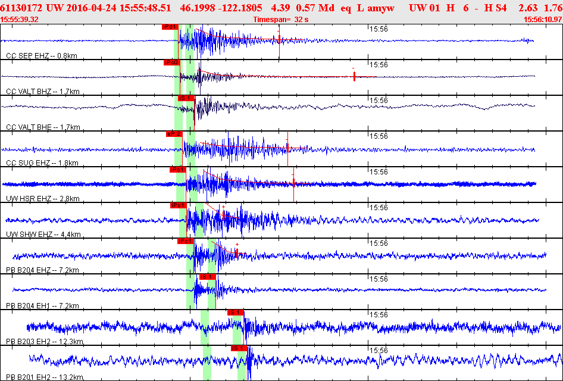Click the PB B201 EH2 -- 13.2km station label
563x381 pixels.
(x=45, y=377)
